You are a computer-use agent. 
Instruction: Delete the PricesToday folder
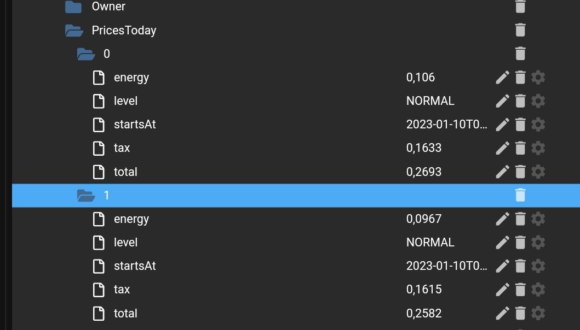[520, 30]
